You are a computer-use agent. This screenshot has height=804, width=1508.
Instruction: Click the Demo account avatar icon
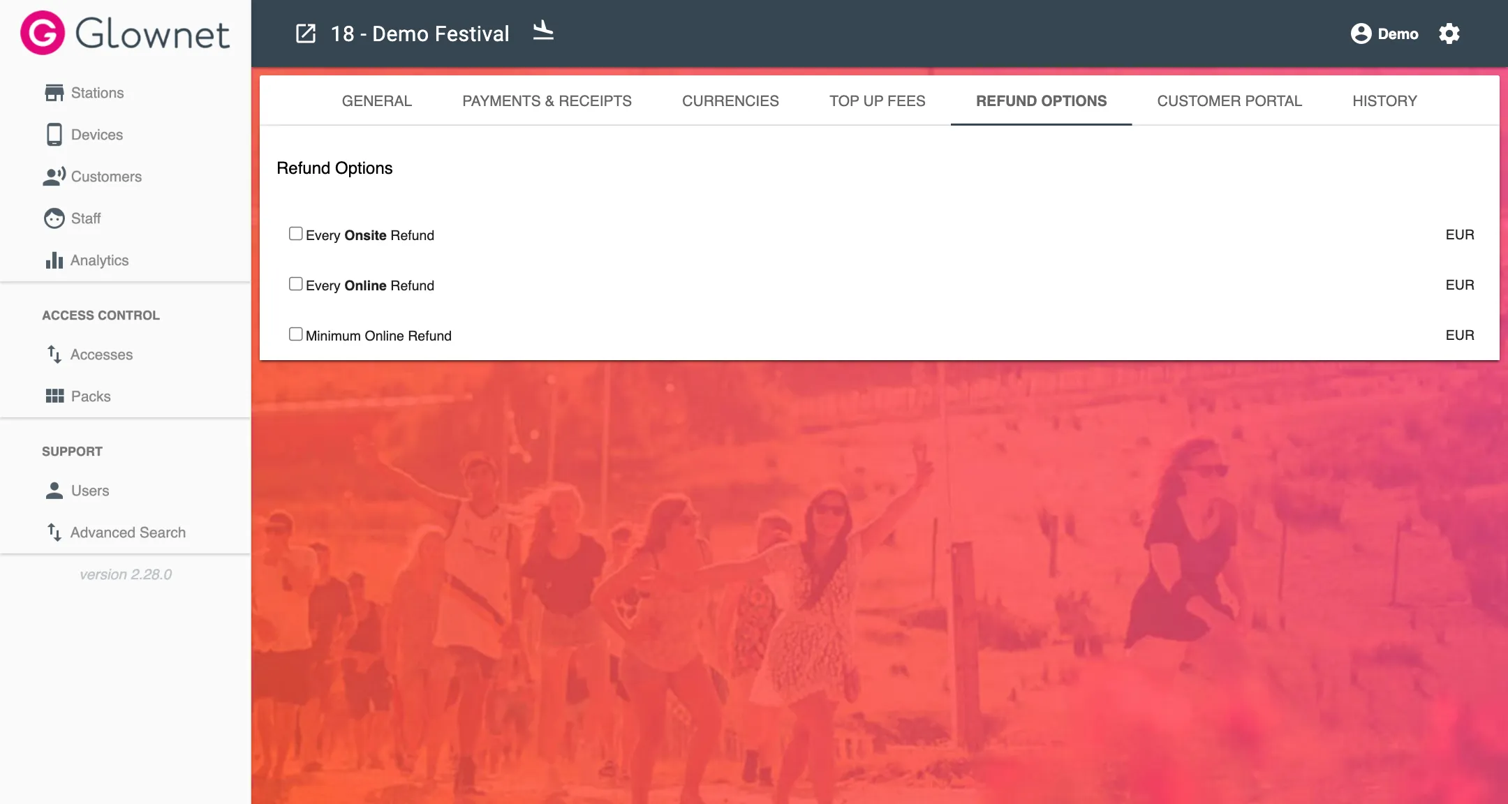1361,33
